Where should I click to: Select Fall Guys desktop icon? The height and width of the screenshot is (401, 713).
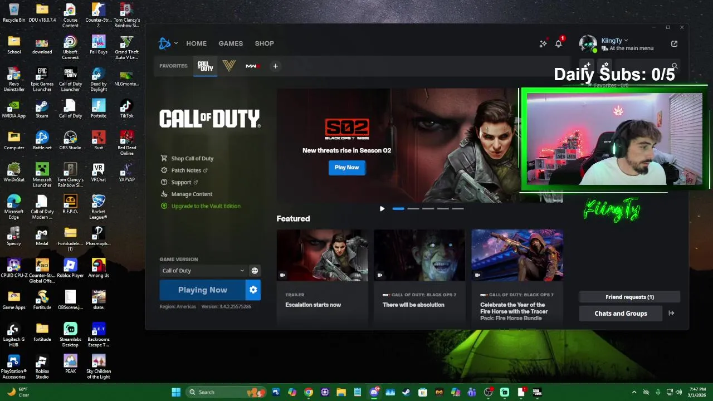(x=99, y=45)
